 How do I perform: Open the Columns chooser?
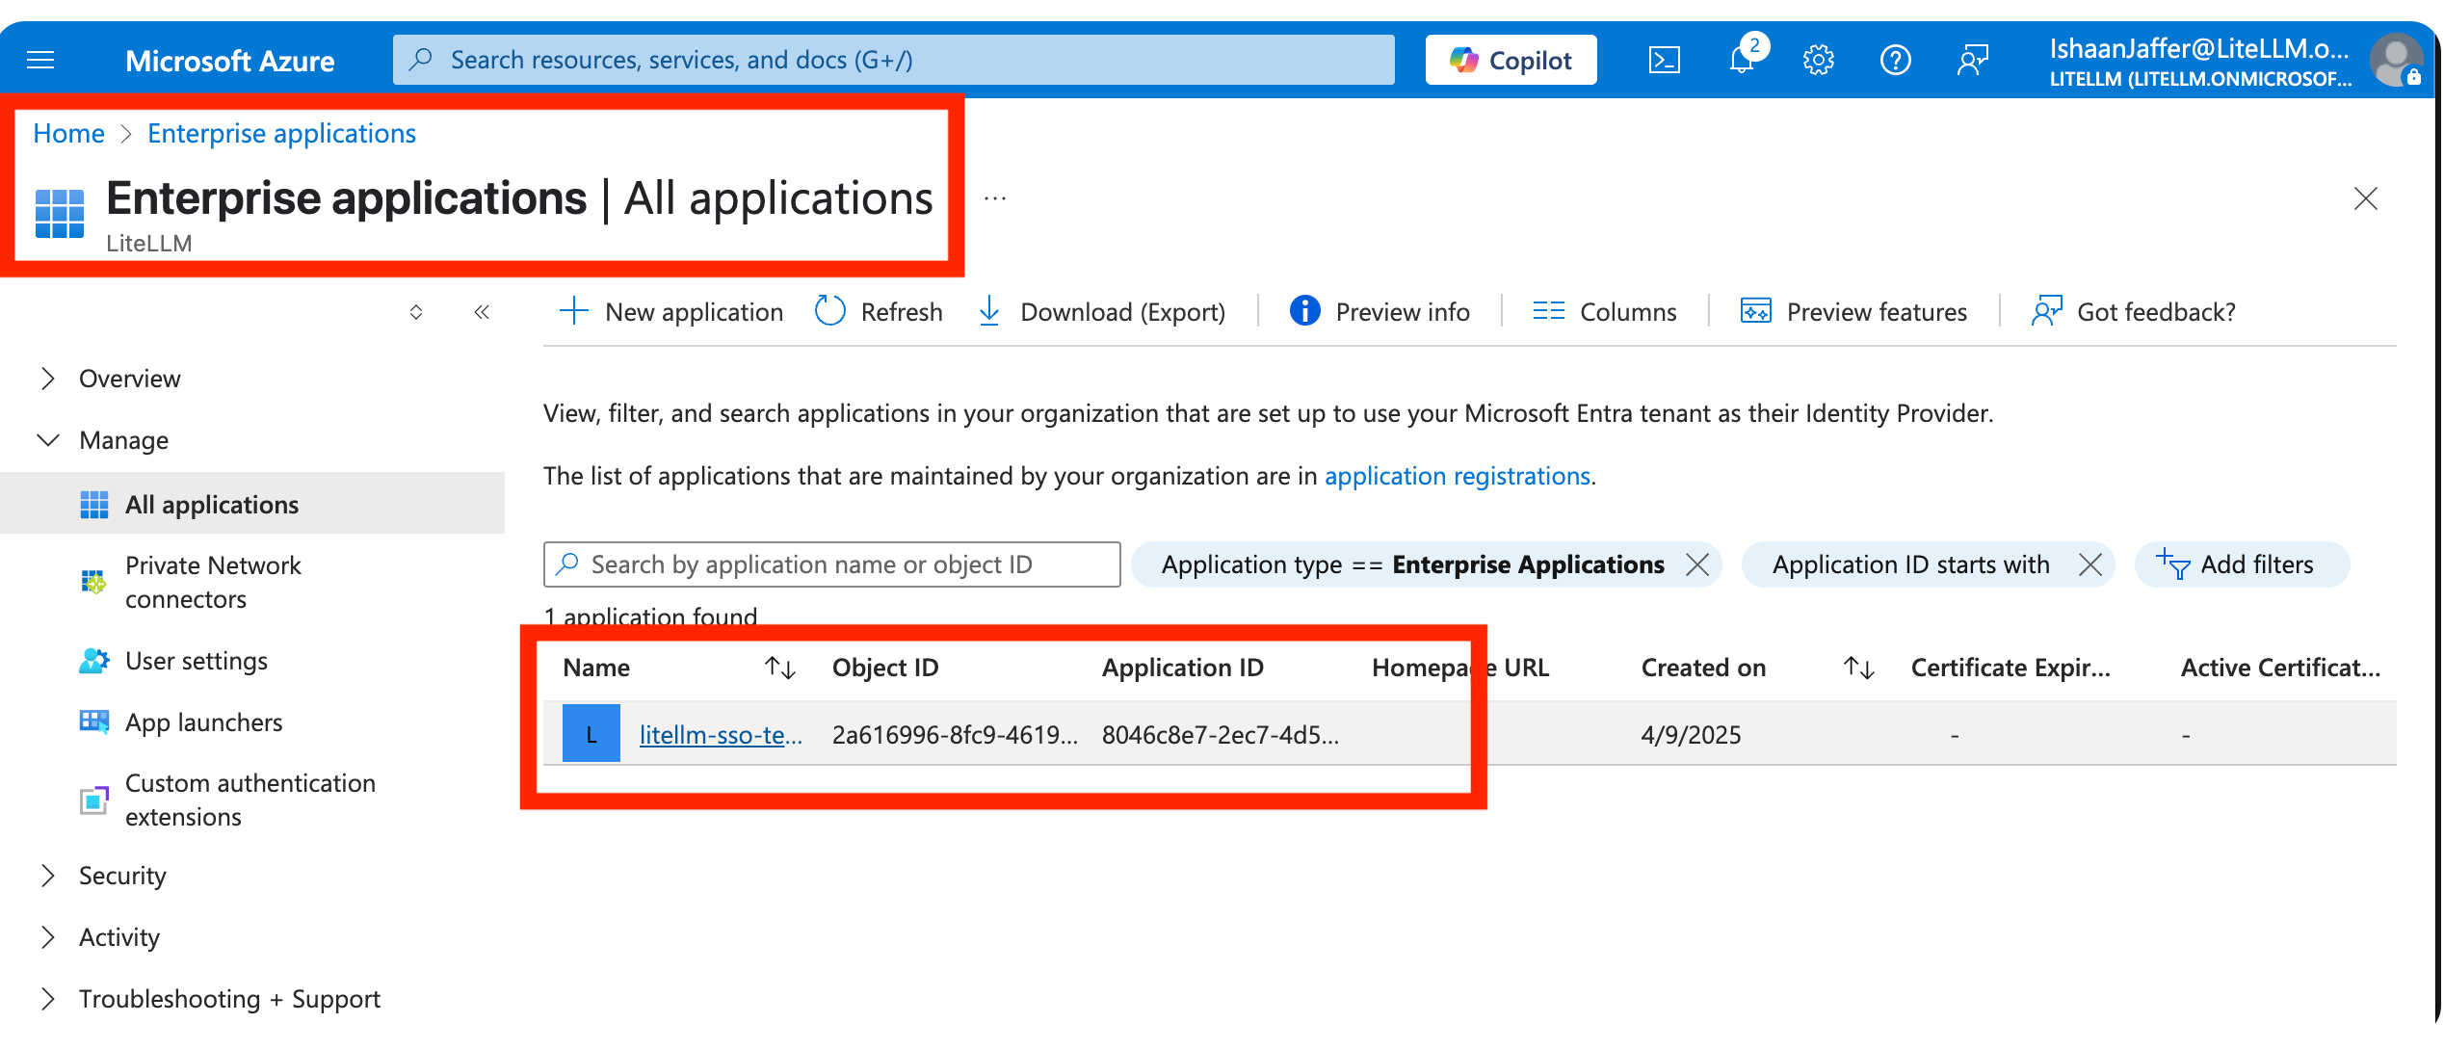[x=1605, y=312]
